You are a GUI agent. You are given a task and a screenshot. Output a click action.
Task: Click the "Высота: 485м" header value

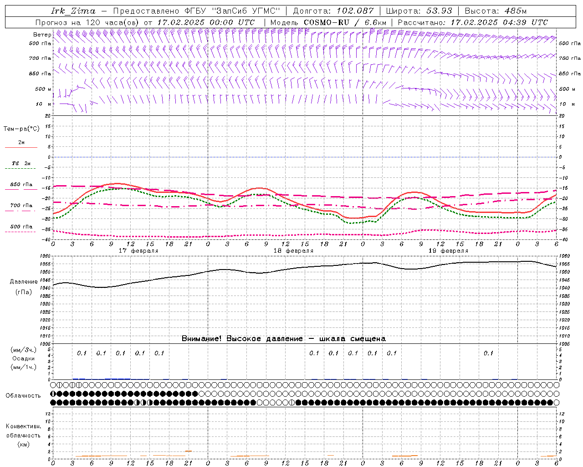[496, 11]
